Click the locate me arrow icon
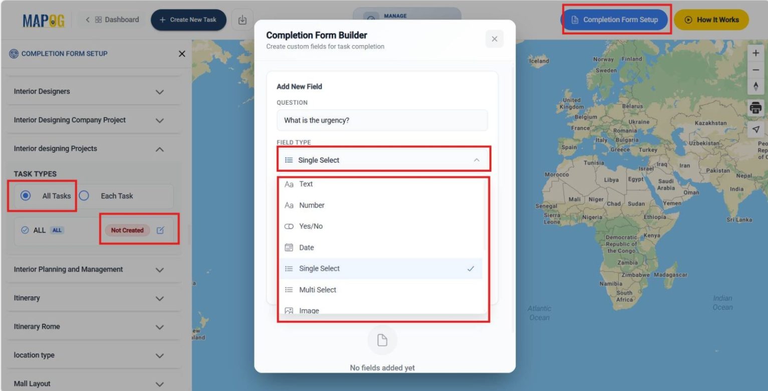The width and height of the screenshot is (768, 391). point(755,129)
